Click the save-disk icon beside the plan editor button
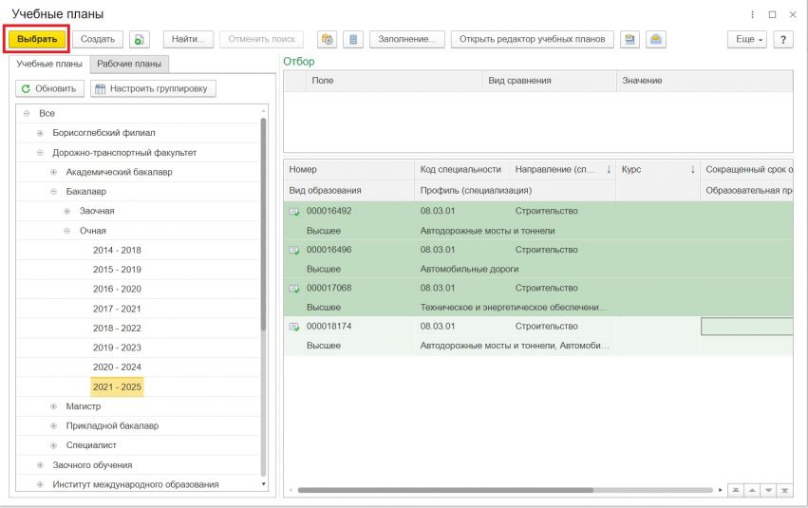This screenshot has width=808, height=508. 629,40
